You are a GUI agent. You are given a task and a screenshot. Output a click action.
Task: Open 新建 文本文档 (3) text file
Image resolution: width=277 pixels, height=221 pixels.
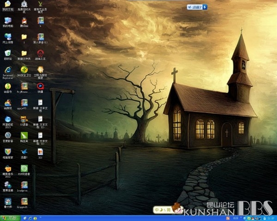point(40,138)
